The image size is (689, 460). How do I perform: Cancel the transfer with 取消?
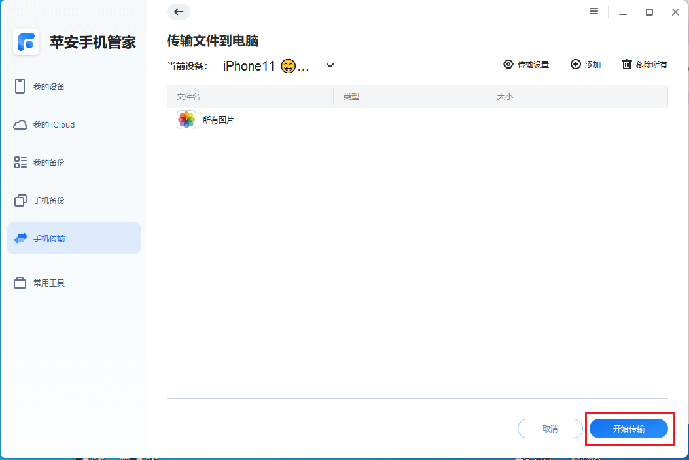click(550, 429)
